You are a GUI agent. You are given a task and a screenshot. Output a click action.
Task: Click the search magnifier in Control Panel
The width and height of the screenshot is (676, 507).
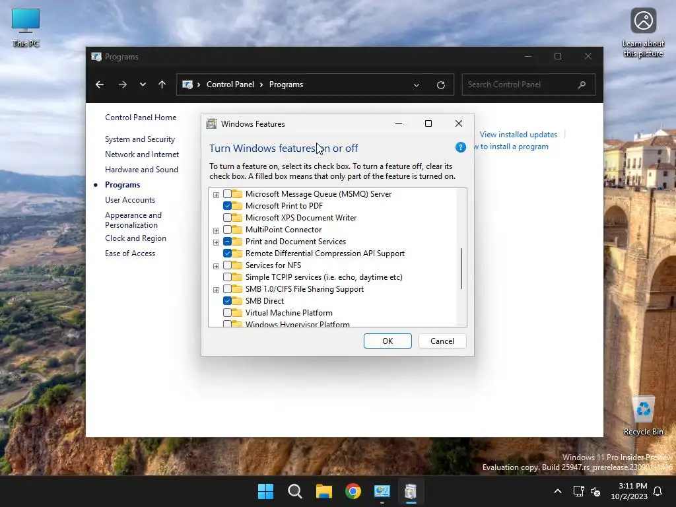pos(582,84)
